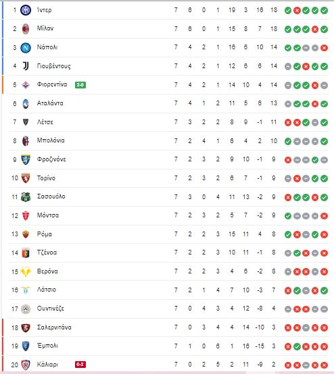Click the Sassuolo club crest
Image resolution: width=334 pixels, height=374 pixels.
pos(26,197)
